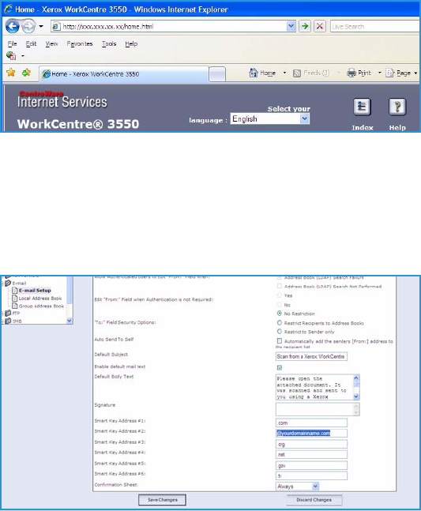This screenshot has width=421, height=511.
Task: Click Smart Key Address #1 field
Action: tap(311, 423)
